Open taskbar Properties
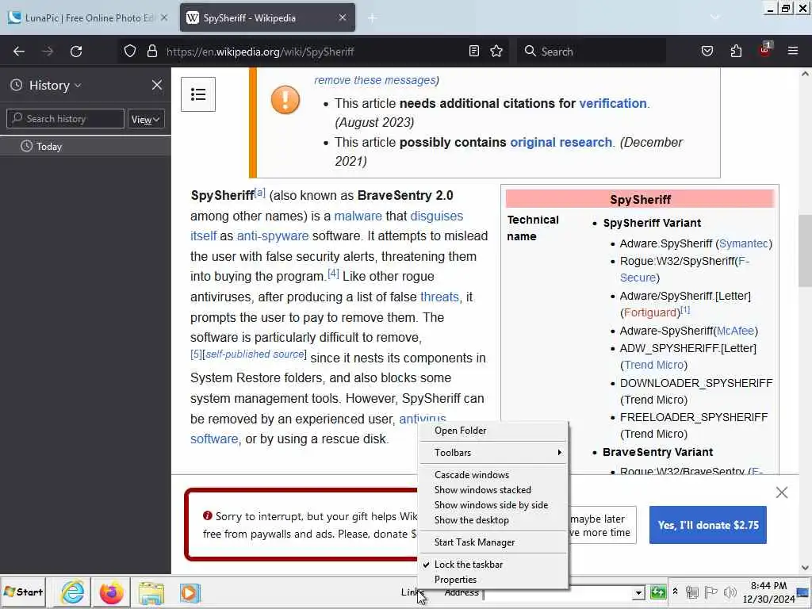 pos(493,580)
